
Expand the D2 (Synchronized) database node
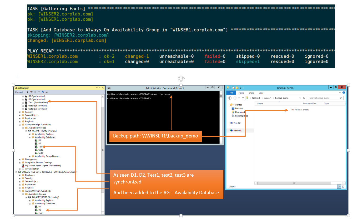tap(23, 99)
